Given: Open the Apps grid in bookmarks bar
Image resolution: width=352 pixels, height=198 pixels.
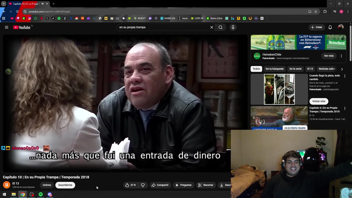Looking at the screenshot, I should tap(4, 18).
